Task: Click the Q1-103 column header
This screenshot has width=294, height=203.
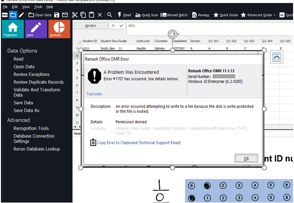Action: (252, 41)
